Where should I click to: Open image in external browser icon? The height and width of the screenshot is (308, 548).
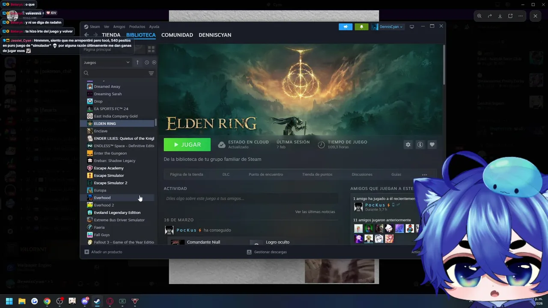[510, 16]
